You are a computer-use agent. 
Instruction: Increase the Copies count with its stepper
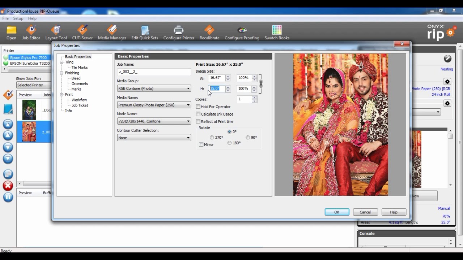[255, 97]
